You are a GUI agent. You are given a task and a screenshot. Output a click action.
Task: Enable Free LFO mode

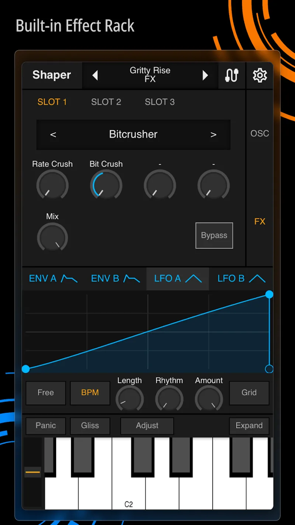(x=46, y=393)
